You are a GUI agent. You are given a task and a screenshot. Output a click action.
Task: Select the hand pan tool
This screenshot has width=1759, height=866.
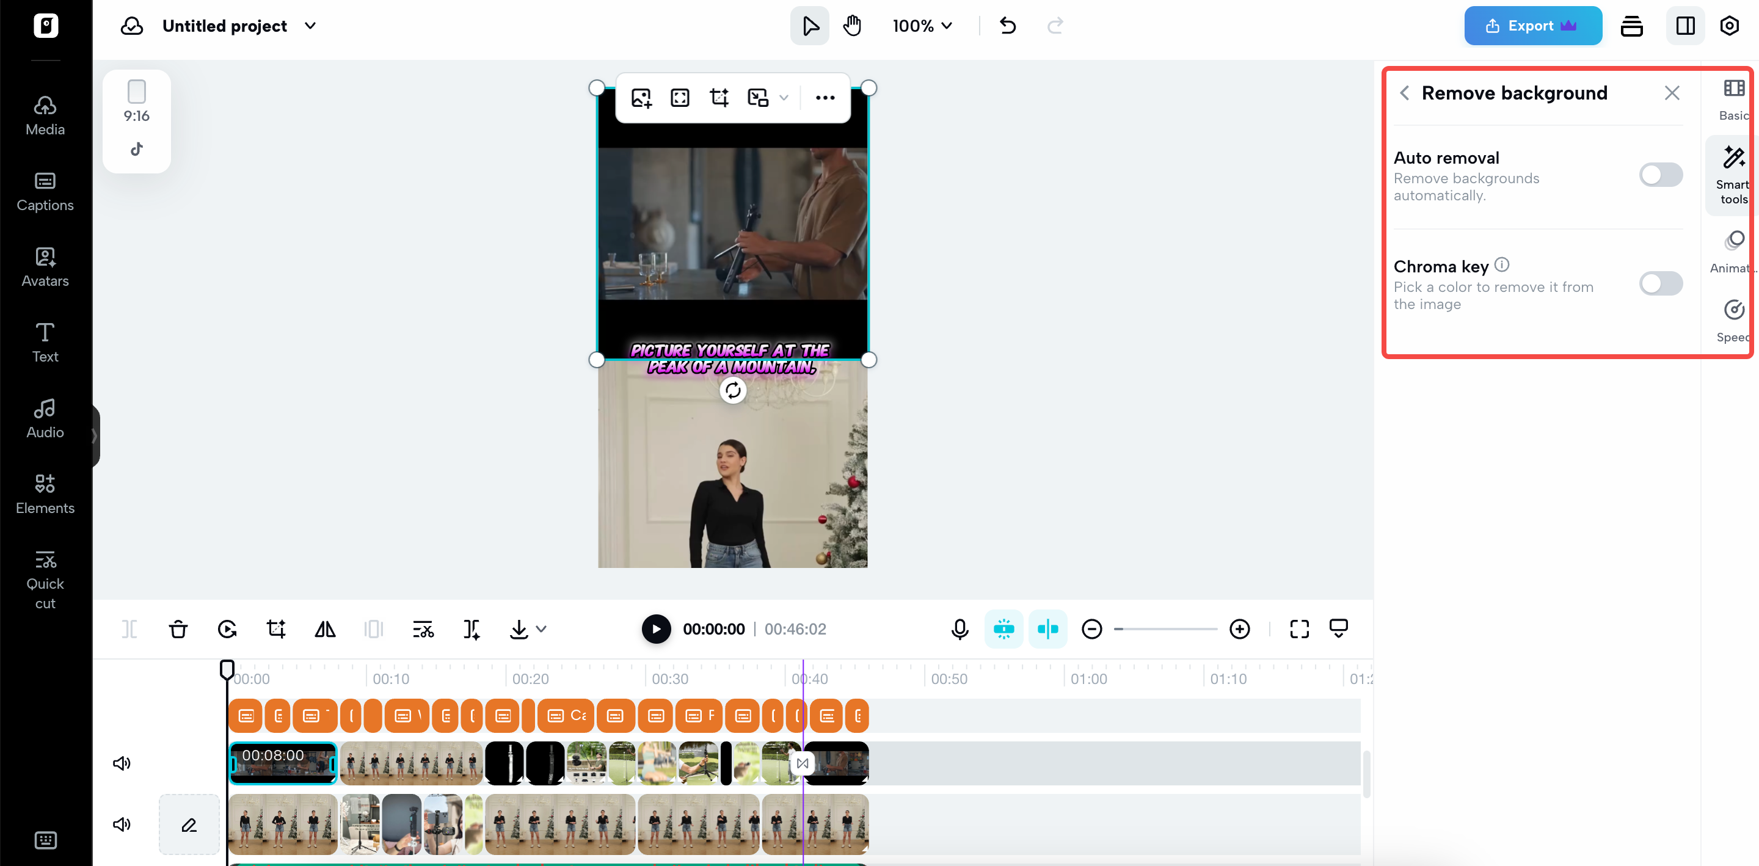851,26
